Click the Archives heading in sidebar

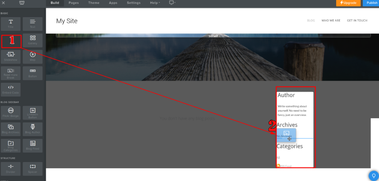pos(287,125)
